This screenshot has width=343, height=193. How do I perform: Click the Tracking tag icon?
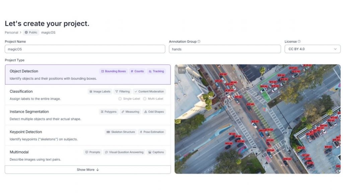150,71
